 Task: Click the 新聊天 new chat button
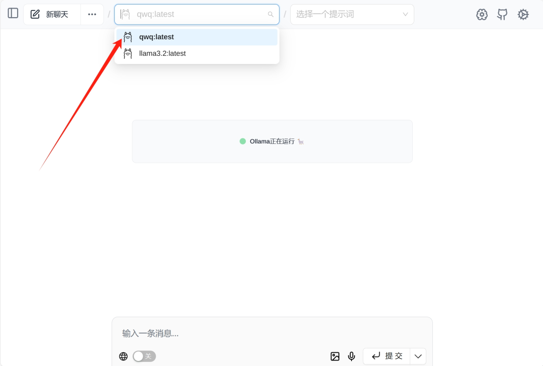57,13
